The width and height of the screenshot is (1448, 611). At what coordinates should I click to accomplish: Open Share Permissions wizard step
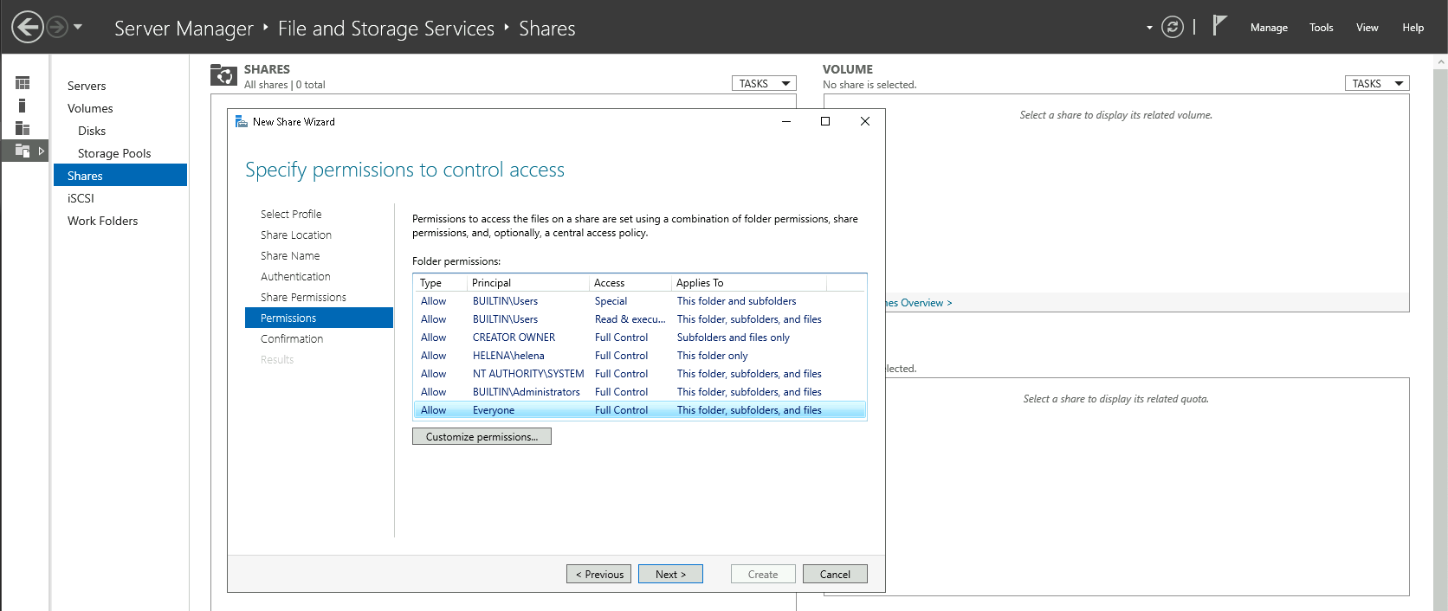[x=303, y=298]
